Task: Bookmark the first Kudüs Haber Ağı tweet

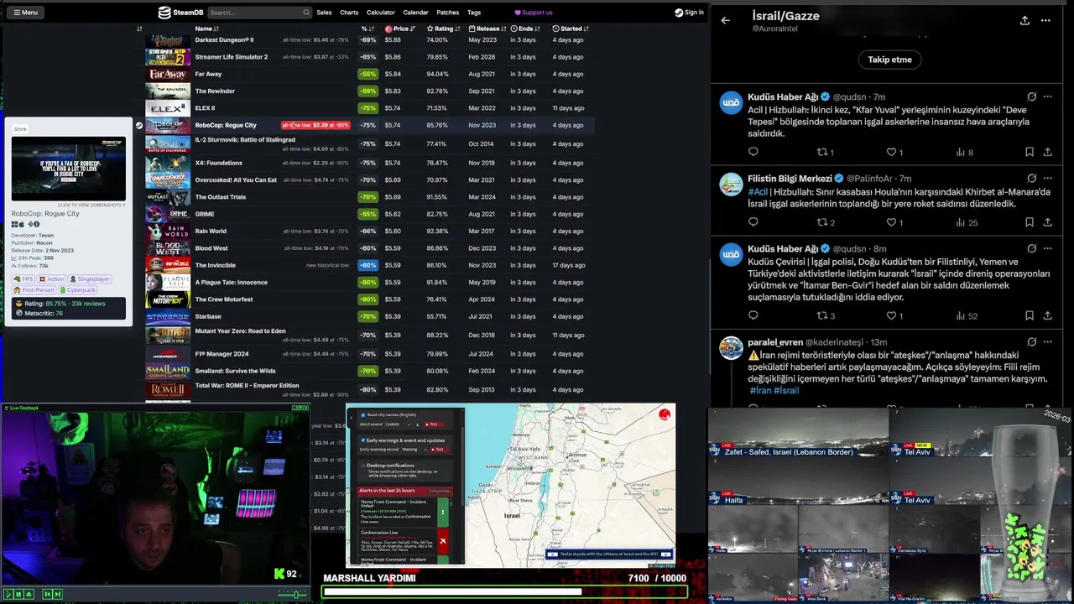Action: point(1029,152)
